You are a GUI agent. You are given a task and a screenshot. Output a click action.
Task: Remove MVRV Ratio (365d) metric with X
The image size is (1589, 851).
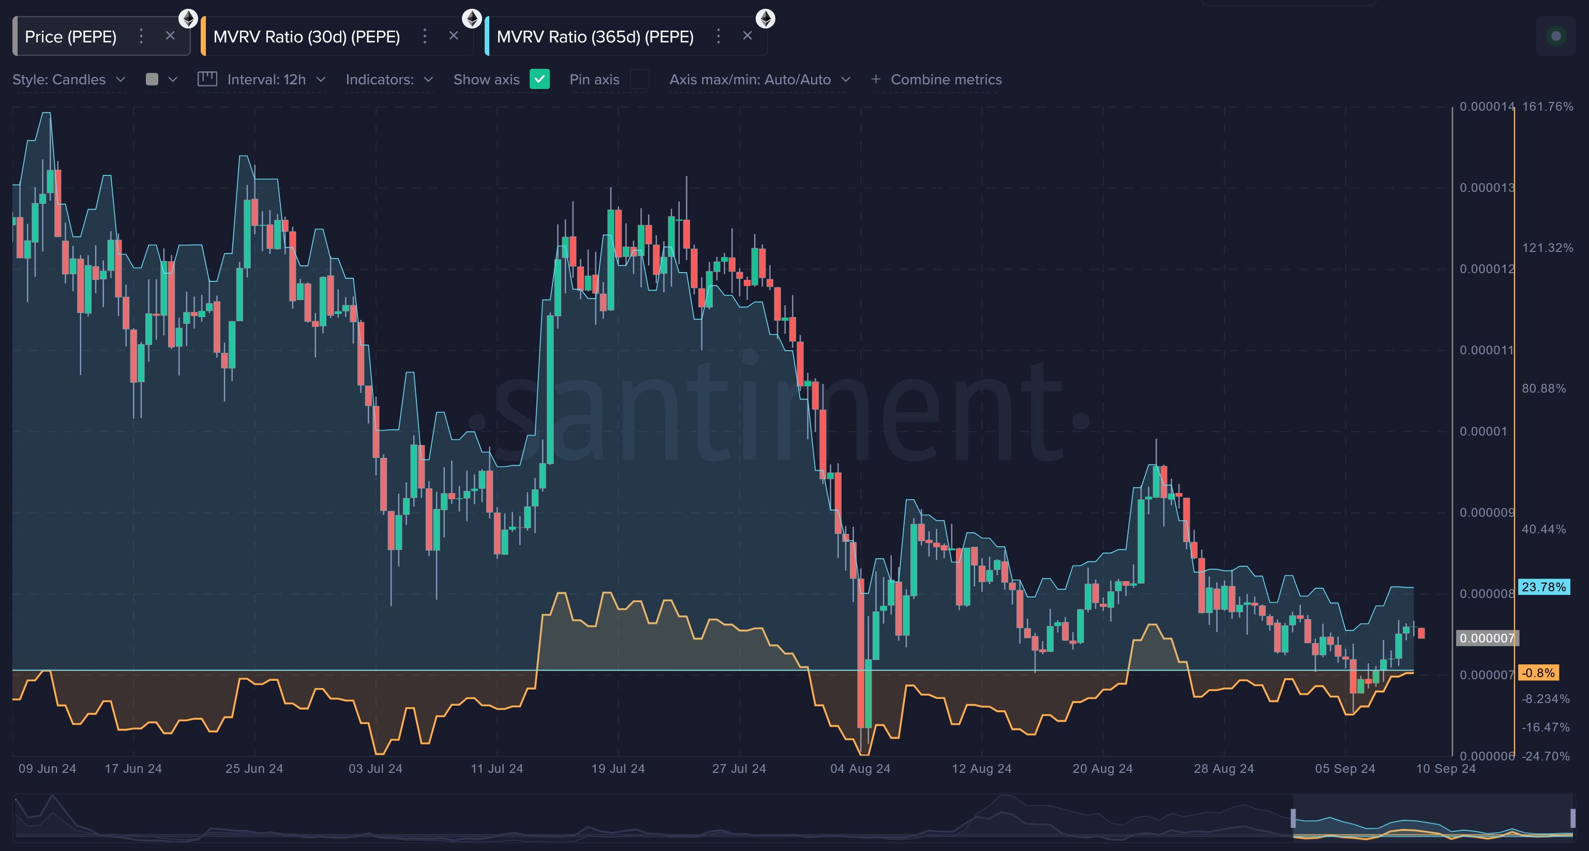pos(747,36)
